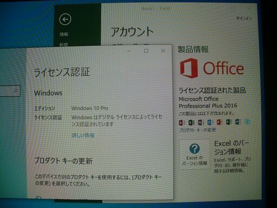Open プロダクト キーの変更 link in Excel
277x208 pixels.
(x=197, y=130)
